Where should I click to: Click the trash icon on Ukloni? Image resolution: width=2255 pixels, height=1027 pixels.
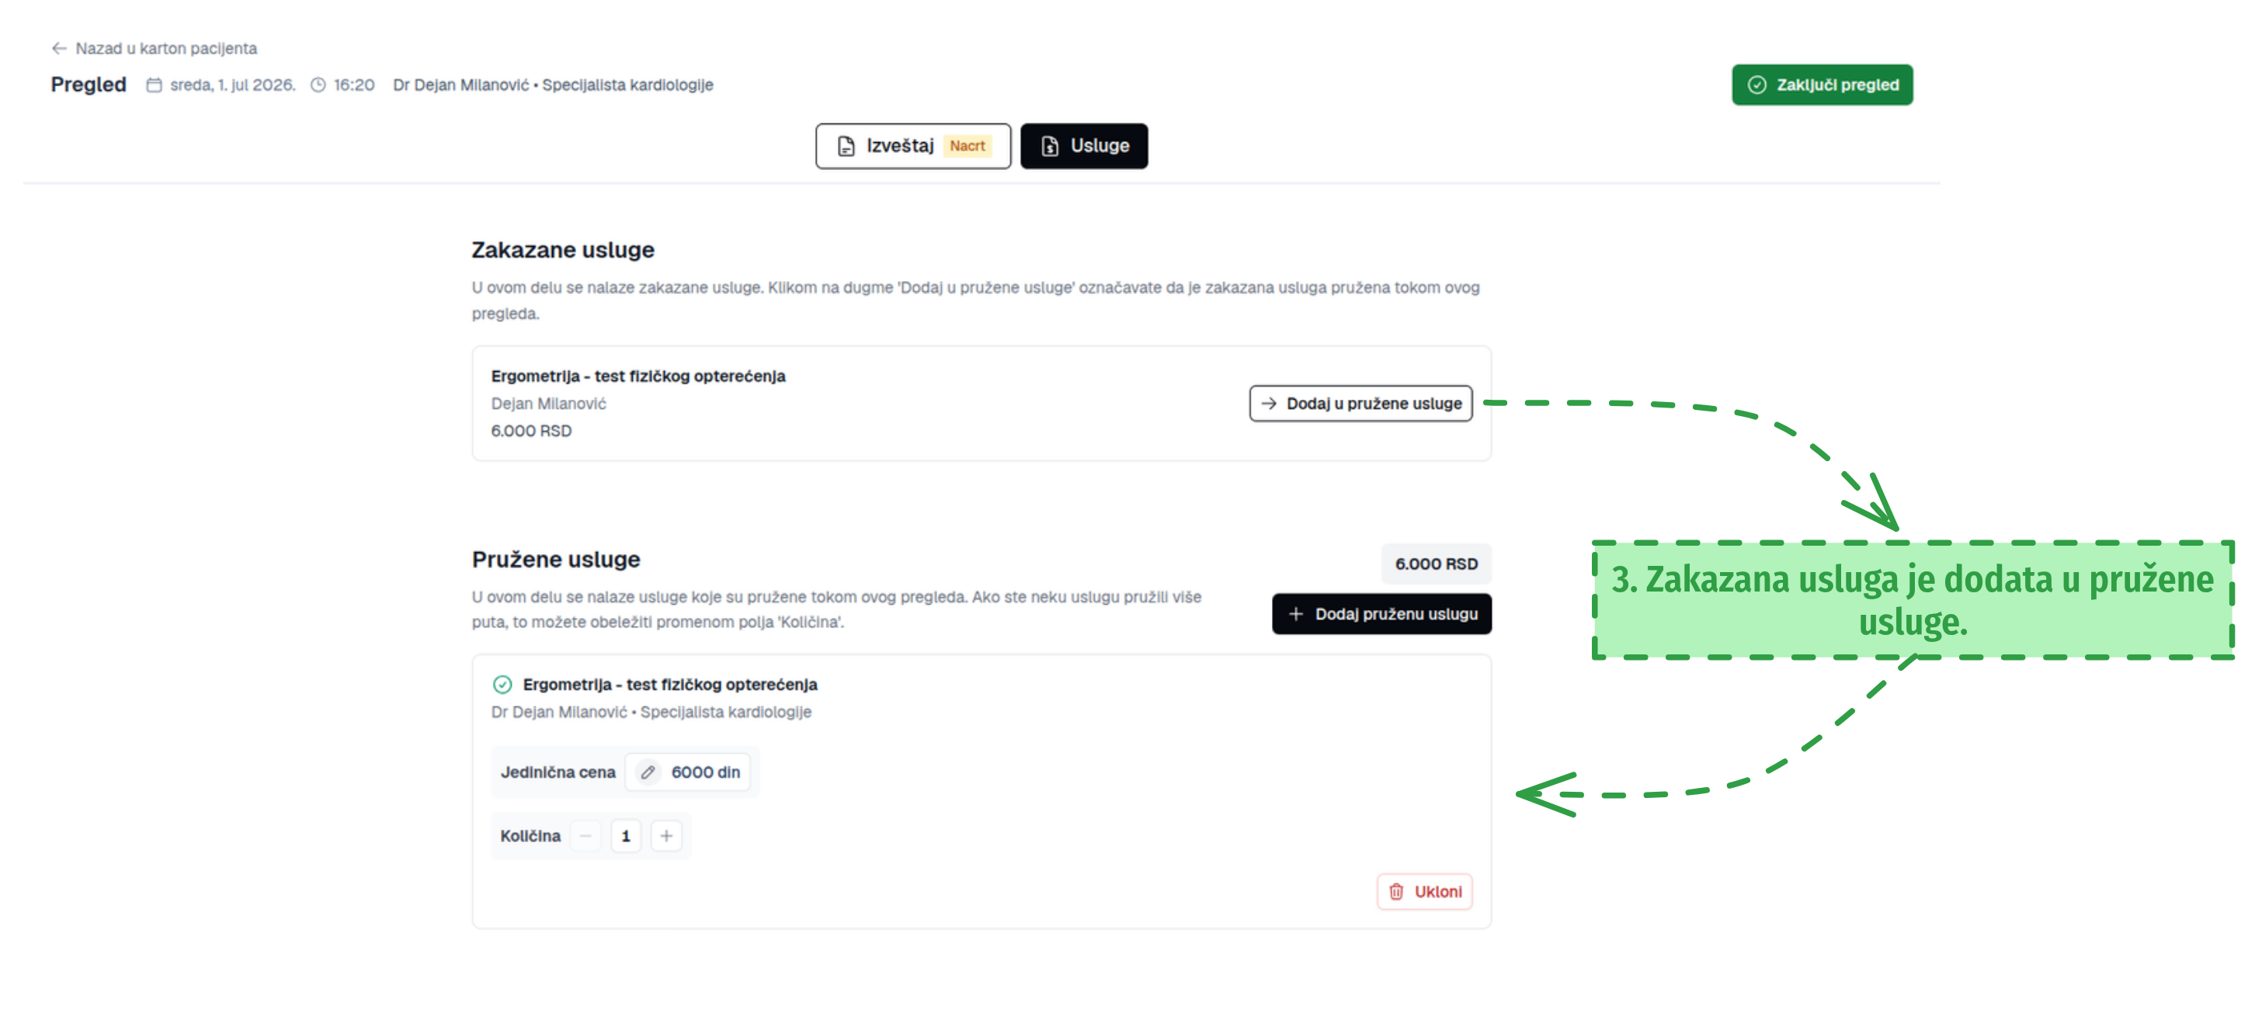coord(1396,892)
